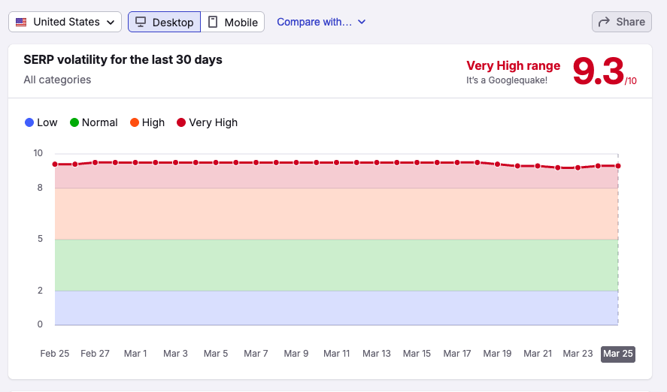This screenshot has width=667, height=392.
Task: Click the Very High range label
Action: pos(513,66)
